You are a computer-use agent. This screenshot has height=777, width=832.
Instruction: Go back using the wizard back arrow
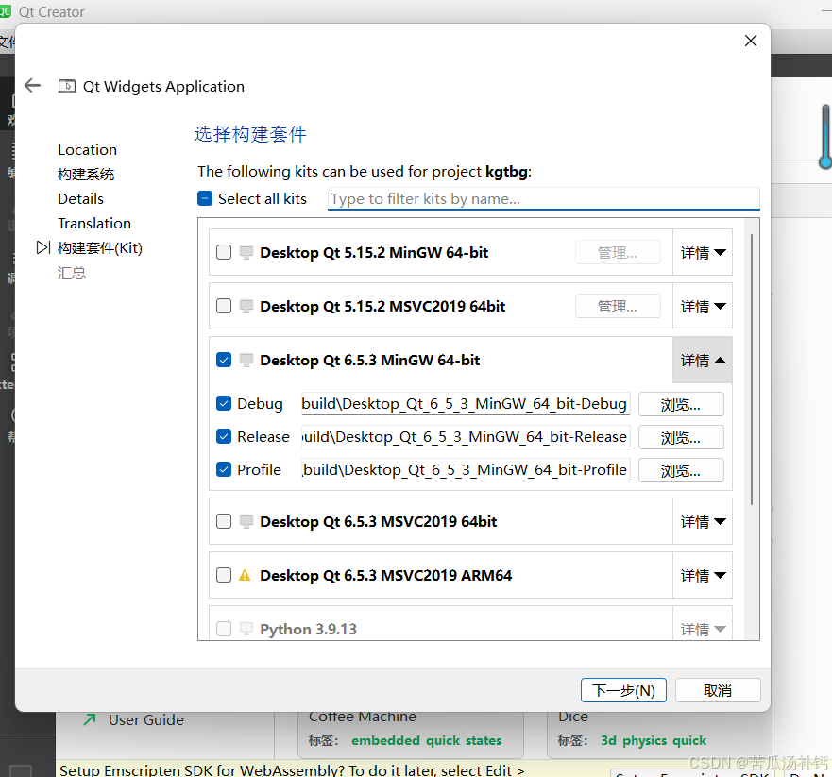tap(32, 85)
